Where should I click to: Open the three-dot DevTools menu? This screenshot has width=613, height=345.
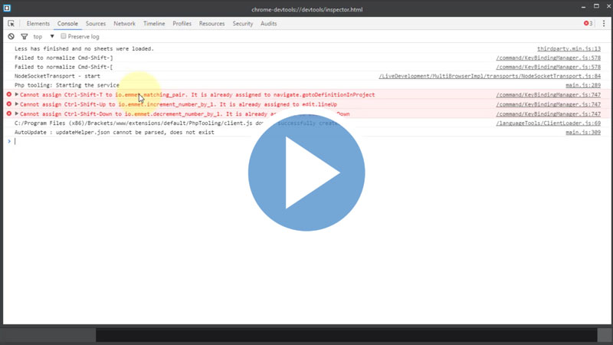click(x=603, y=24)
